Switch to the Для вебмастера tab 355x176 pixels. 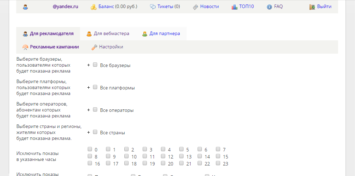(111, 34)
